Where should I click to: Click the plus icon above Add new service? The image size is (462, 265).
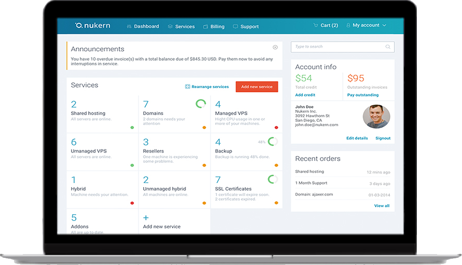click(x=146, y=218)
